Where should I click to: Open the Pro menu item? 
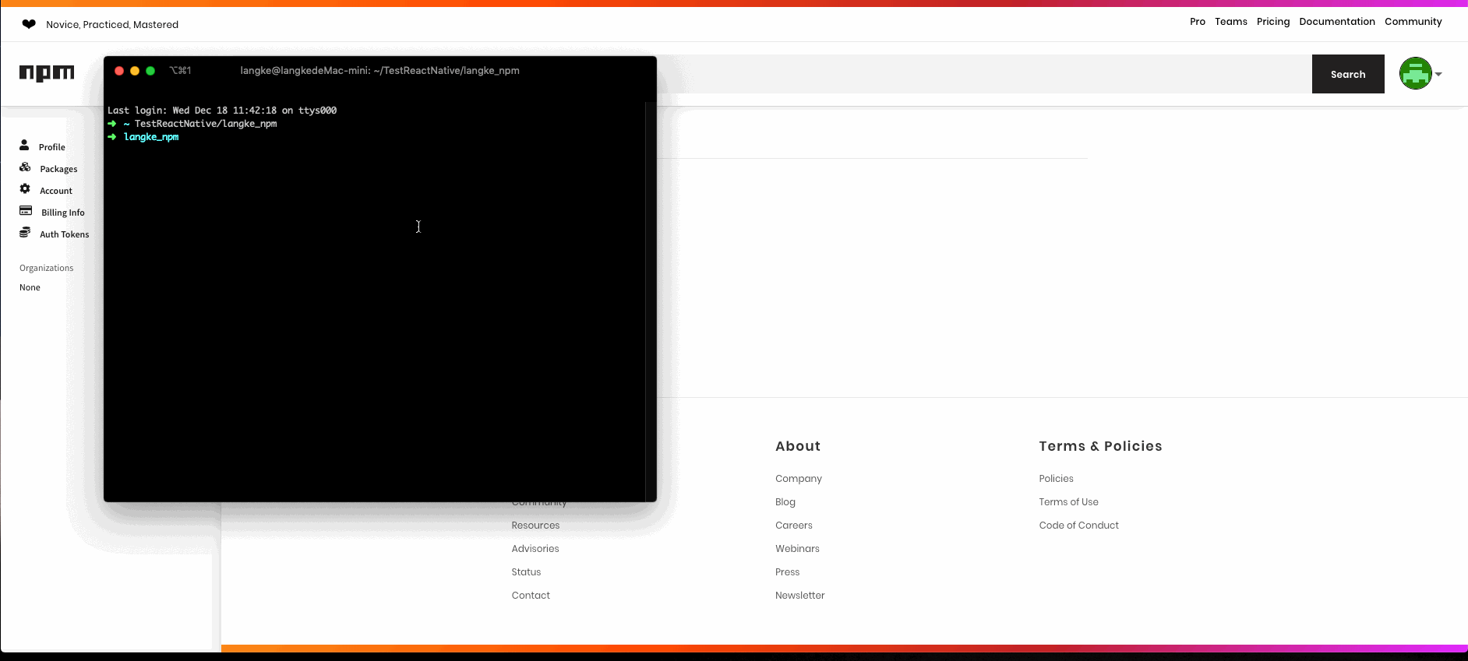1198,22
